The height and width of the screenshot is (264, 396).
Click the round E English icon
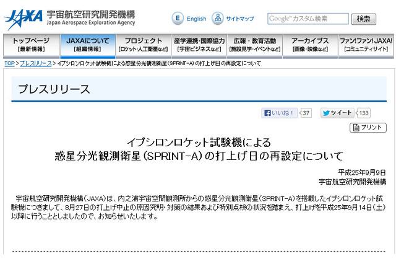coord(178,19)
